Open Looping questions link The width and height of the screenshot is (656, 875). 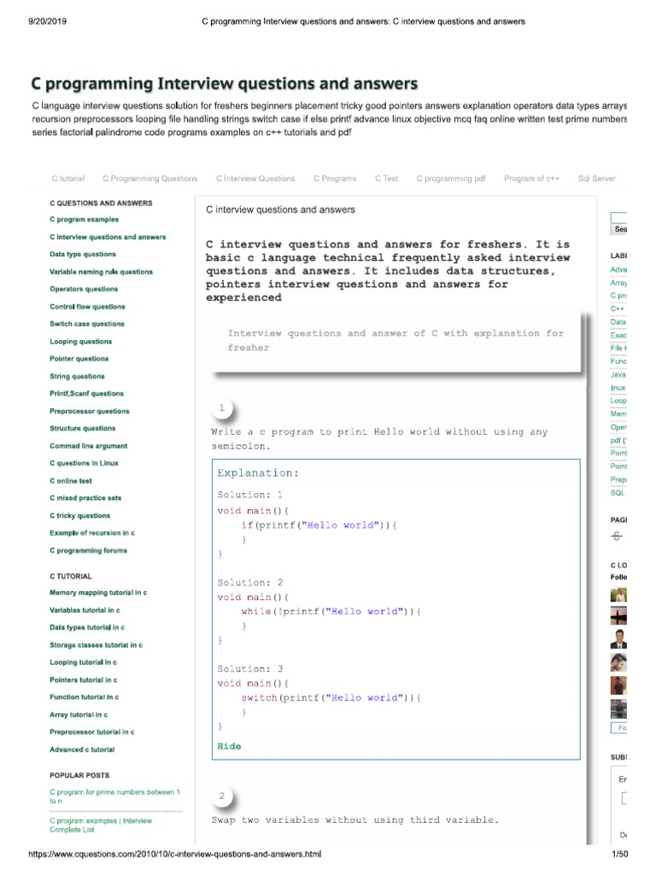pos(81,342)
